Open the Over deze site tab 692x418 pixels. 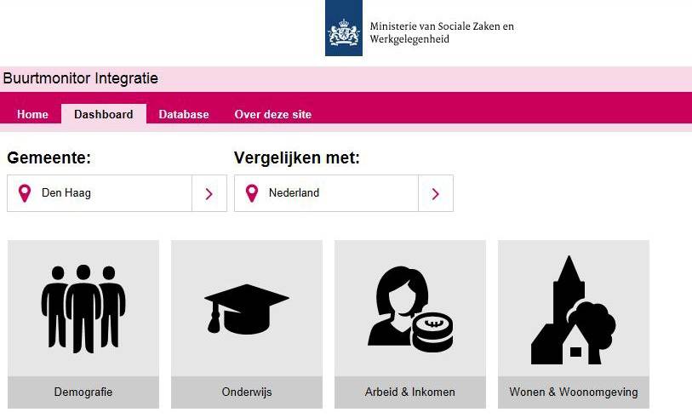point(273,114)
